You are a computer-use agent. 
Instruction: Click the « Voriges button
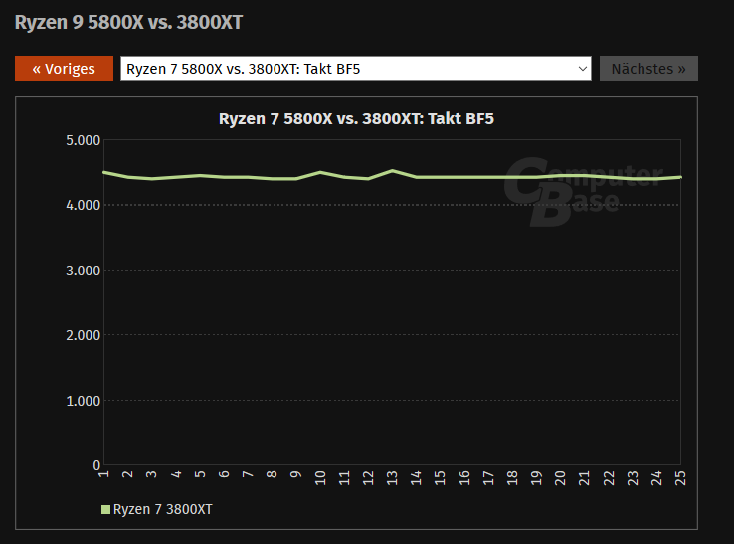click(64, 69)
